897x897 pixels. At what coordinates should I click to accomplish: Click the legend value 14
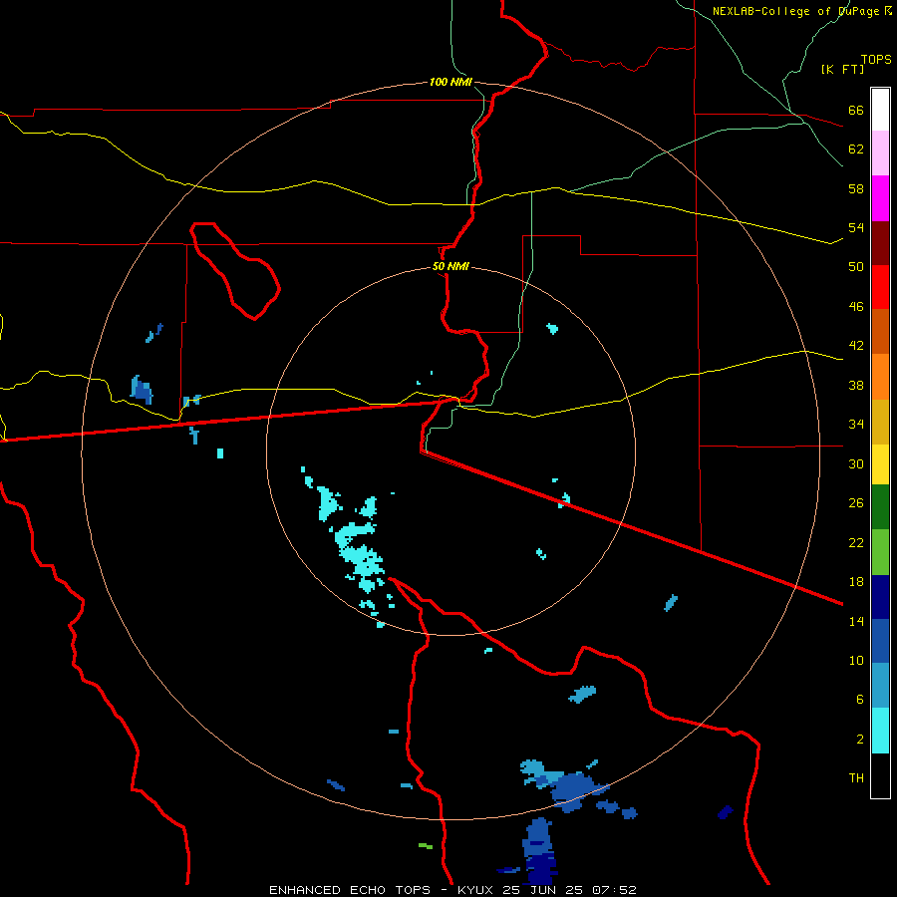click(x=856, y=621)
